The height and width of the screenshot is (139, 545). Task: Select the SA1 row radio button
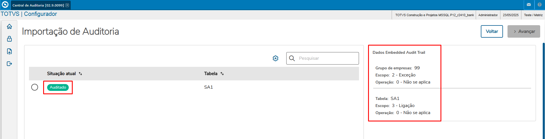click(35, 87)
